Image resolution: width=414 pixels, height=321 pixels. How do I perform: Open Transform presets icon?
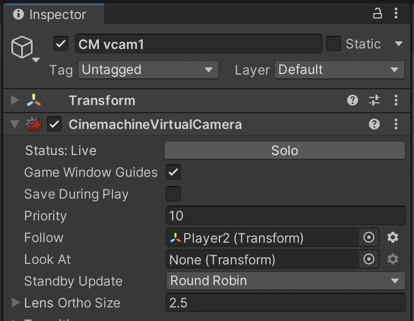(x=374, y=100)
